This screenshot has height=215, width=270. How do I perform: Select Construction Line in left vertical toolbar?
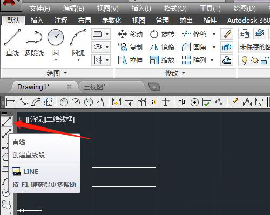[x=6, y=133]
